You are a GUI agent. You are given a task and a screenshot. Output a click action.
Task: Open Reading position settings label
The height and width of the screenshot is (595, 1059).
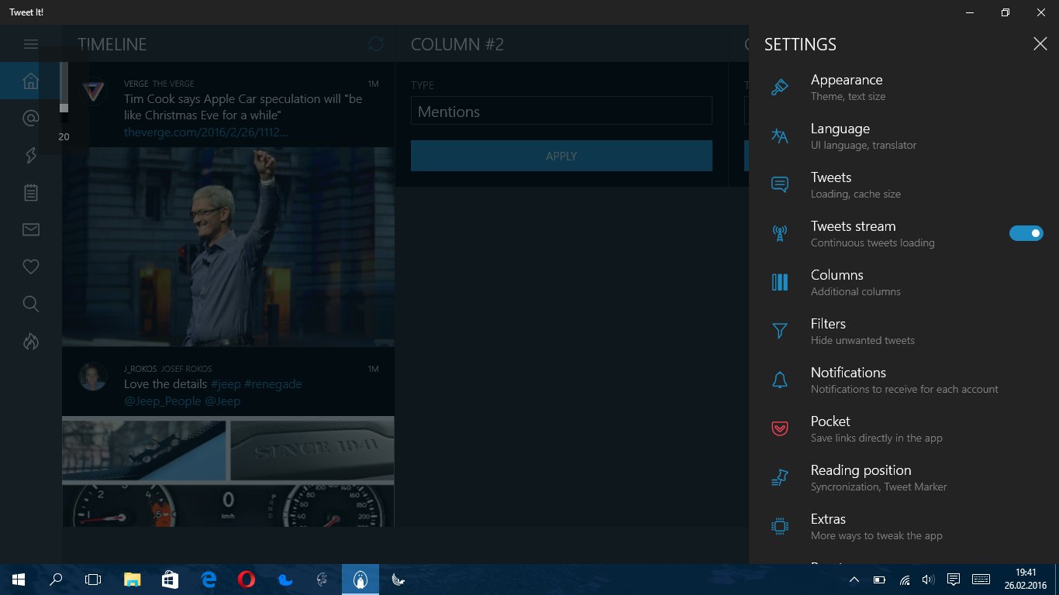tap(861, 470)
